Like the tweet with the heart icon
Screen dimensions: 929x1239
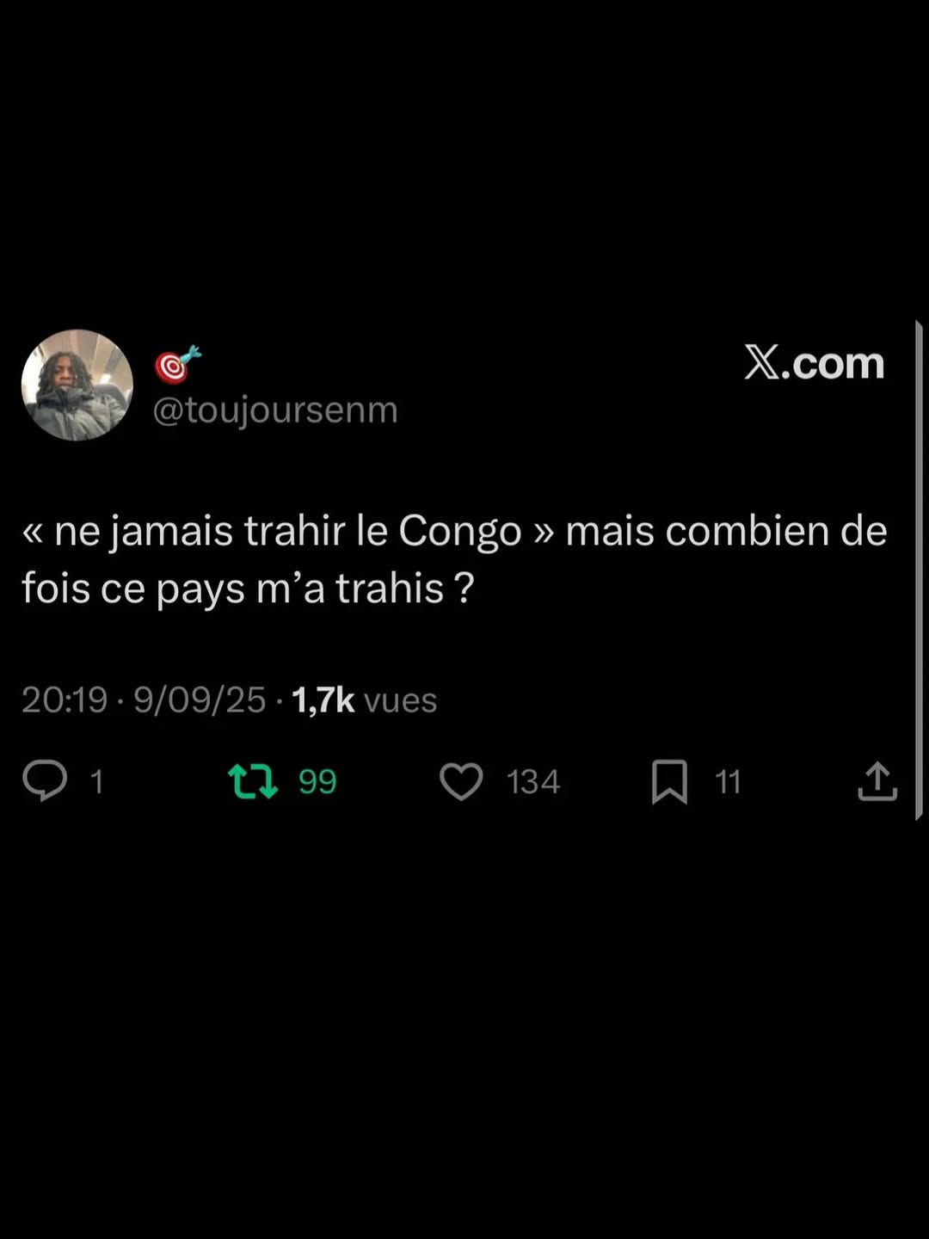pyautogui.click(x=462, y=781)
